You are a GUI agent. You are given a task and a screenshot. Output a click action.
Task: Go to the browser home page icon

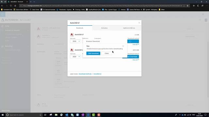tap(15, 6)
